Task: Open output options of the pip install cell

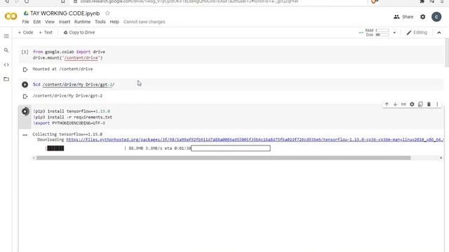Action: tap(25, 135)
